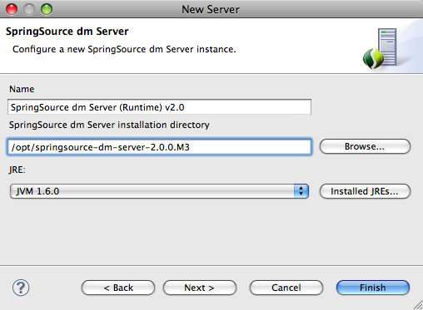Image resolution: width=423 pixels, height=310 pixels.
Task: Advance the wizard with Next
Action: coord(200,288)
